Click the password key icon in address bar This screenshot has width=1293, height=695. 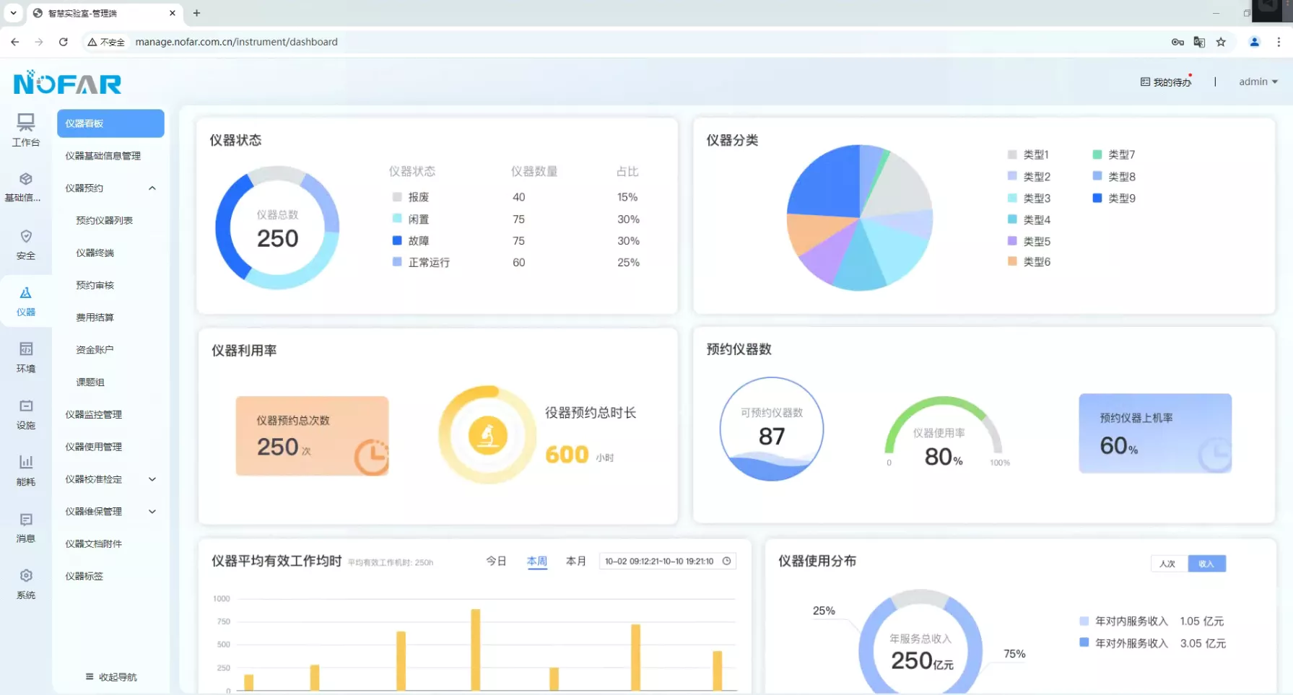tap(1177, 42)
